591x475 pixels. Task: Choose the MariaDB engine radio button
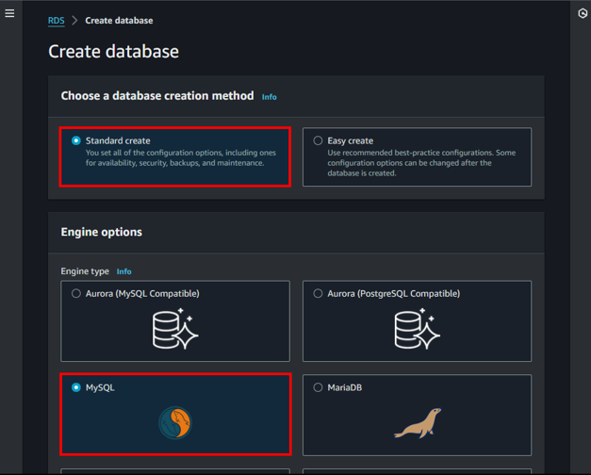318,387
